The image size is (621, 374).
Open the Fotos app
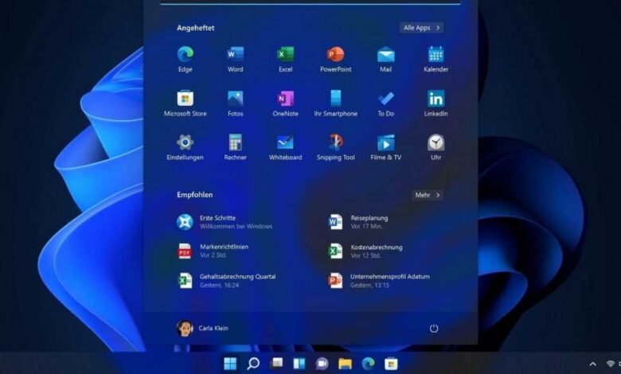click(235, 103)
